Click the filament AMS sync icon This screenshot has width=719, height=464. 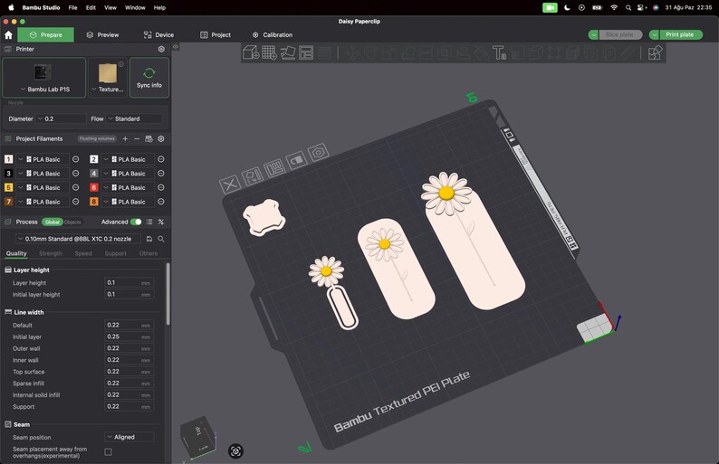(149, 138)
